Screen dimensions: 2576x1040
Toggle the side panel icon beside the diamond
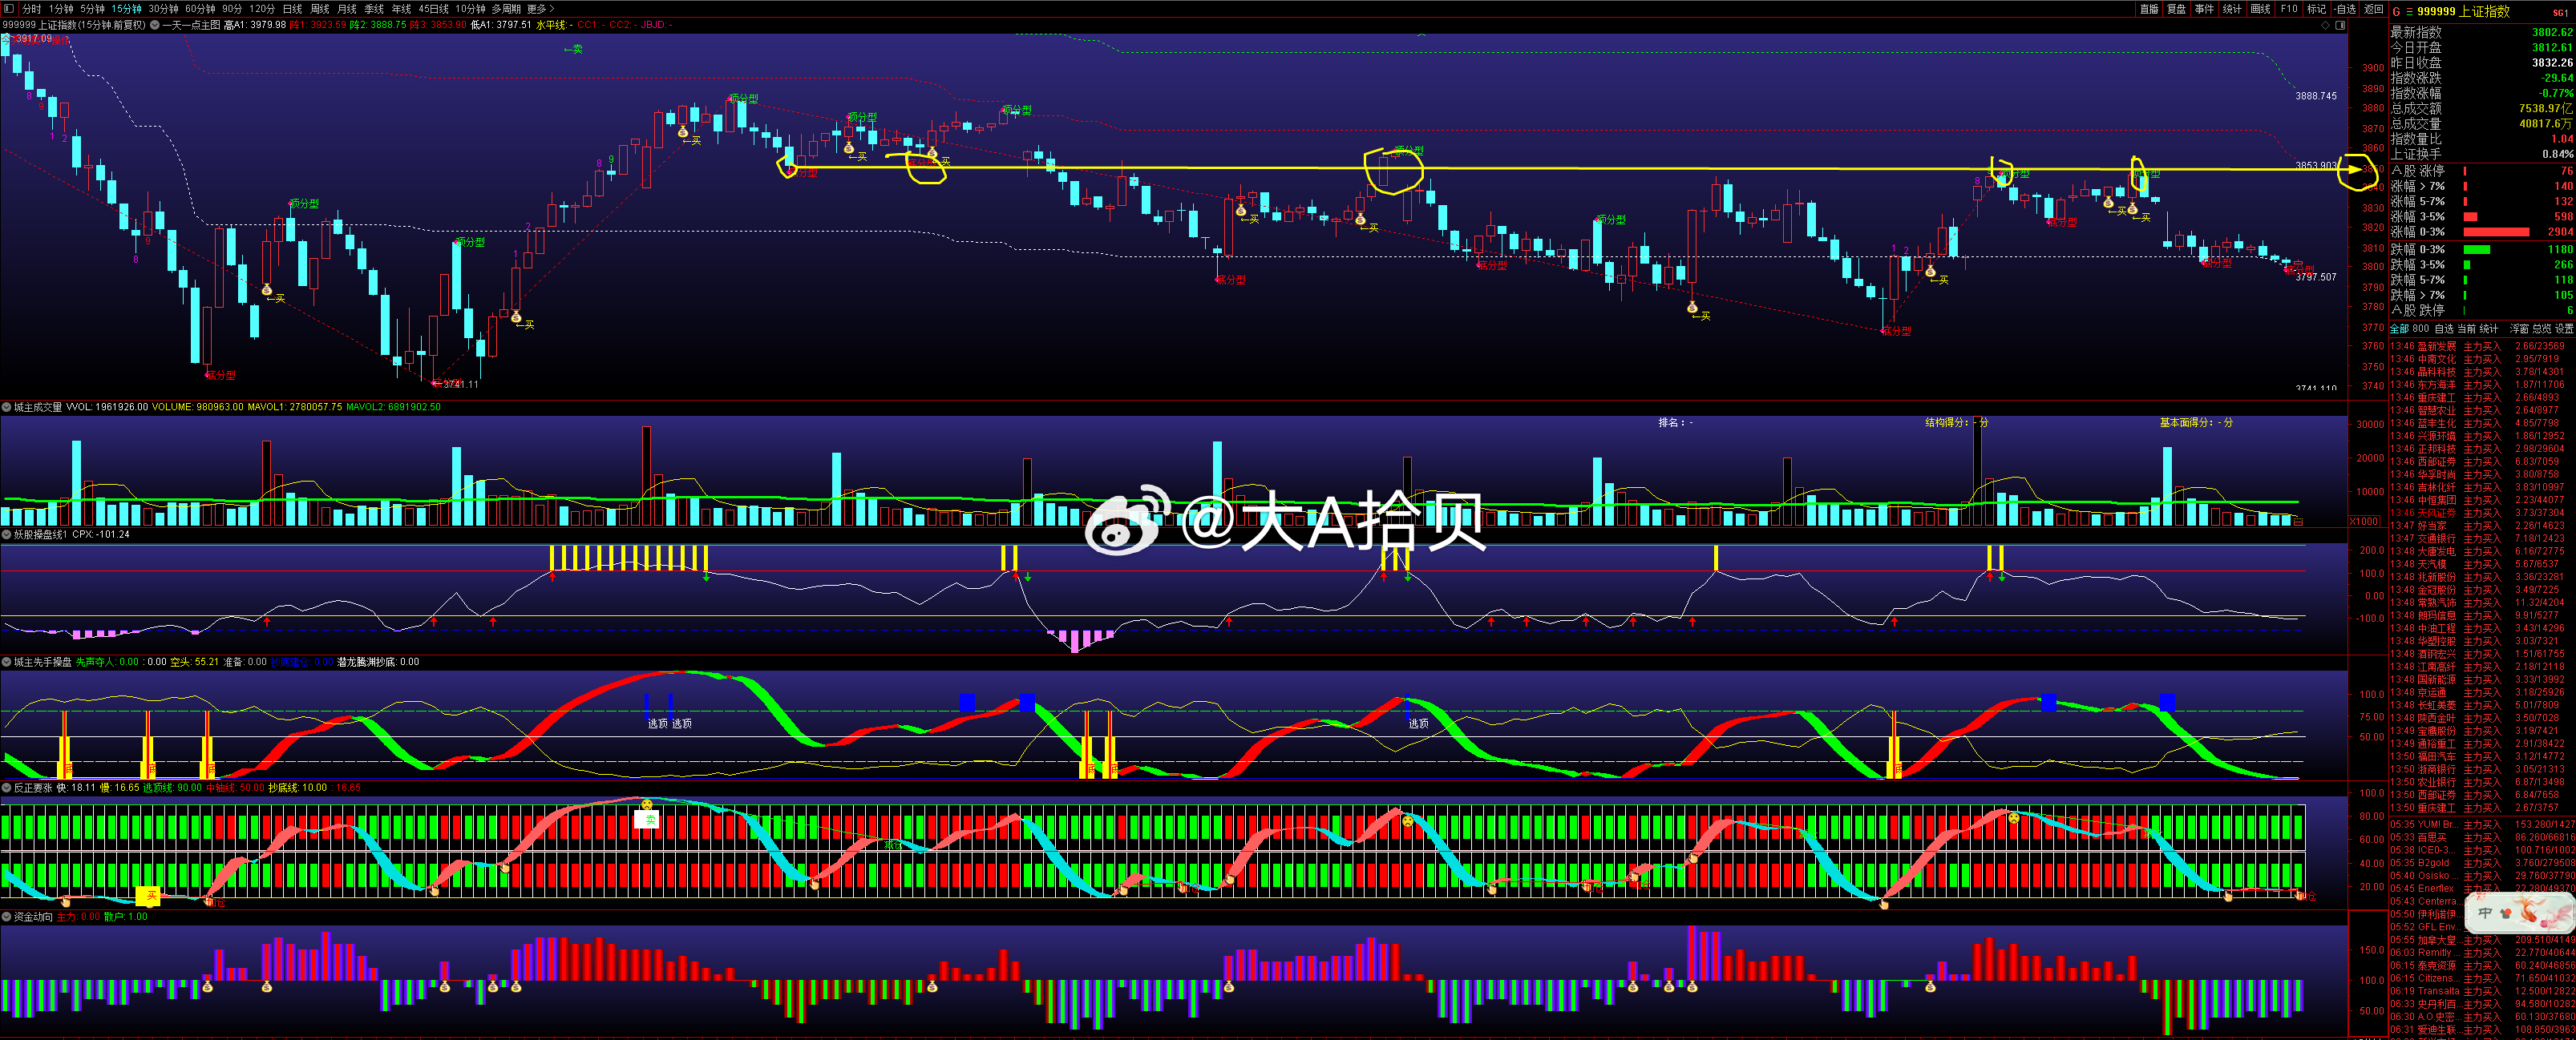point(2340,25)
